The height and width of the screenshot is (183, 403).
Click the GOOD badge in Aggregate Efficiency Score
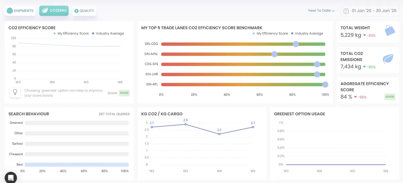coord(390,97)
